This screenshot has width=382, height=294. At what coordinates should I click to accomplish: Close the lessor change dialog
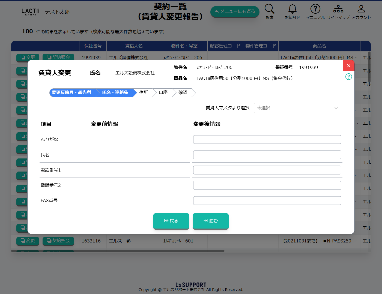point(348,66)
